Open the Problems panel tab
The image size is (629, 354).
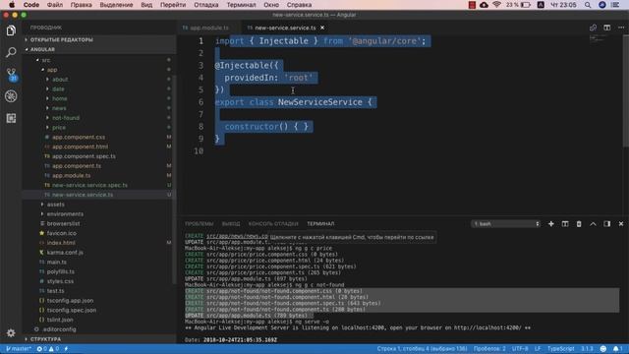click(x=199, y=224)
